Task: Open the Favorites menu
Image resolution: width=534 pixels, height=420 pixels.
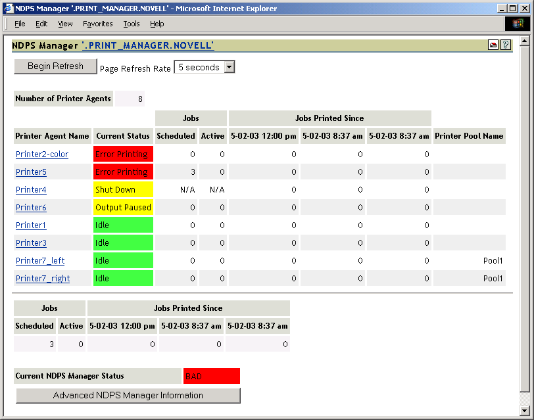Action: click(97, 24)
